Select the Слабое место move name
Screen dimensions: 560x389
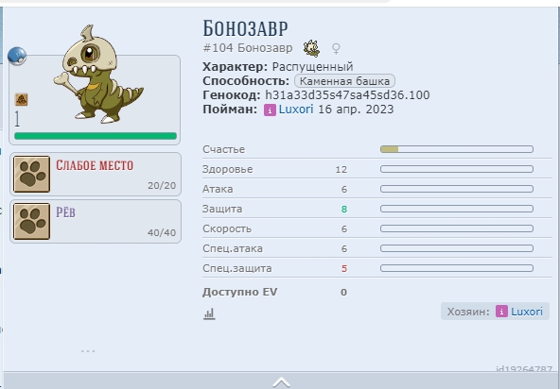click(95, 165)
